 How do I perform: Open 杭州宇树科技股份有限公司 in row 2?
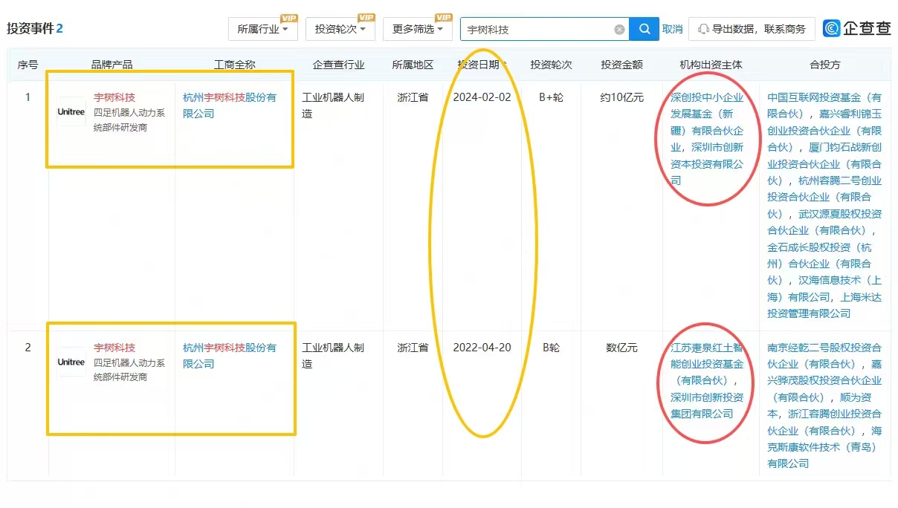pyautogui.click(x=230, y=356)
